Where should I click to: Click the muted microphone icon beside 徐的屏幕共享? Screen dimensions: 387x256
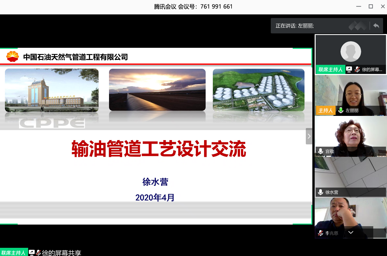pos(357,69)
